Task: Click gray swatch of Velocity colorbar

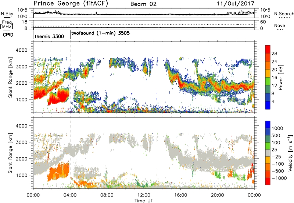Action: point(268,153)
